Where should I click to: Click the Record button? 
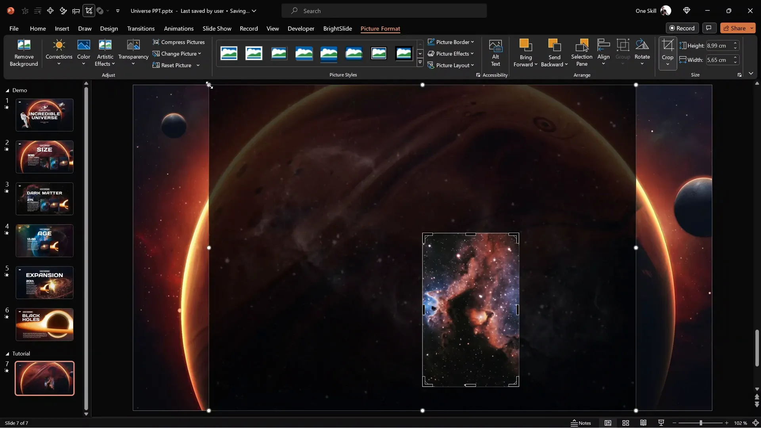682,28
